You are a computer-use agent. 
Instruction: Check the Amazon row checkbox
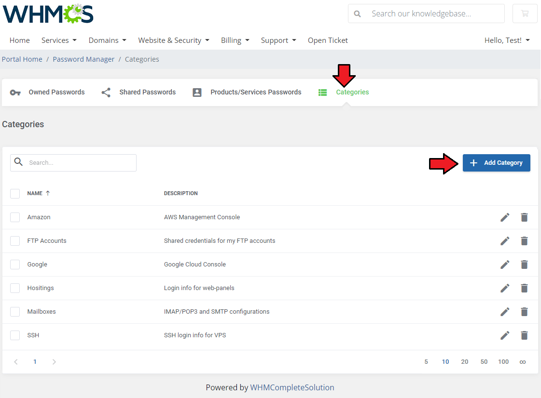15,217
